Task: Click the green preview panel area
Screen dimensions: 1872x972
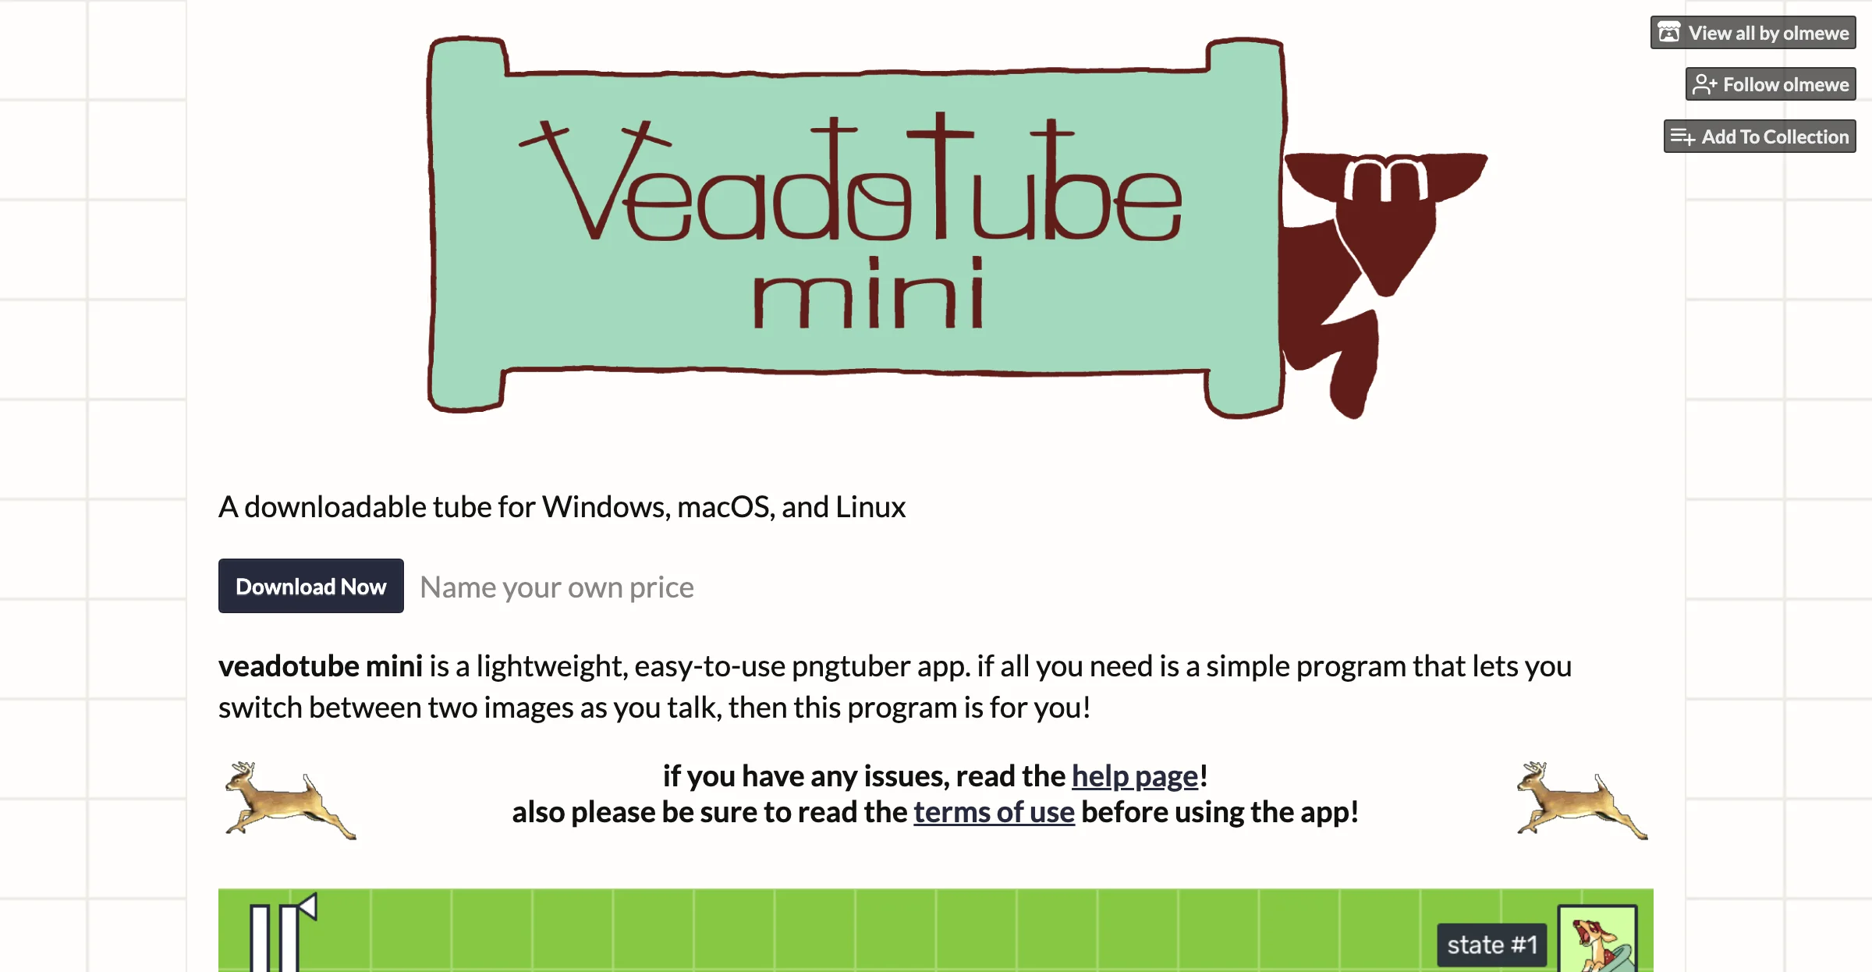Action: coord(936,930)
